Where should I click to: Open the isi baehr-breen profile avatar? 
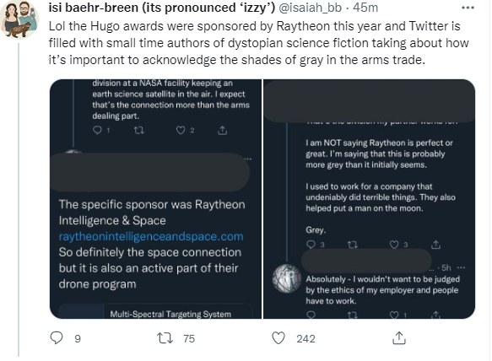(19, 19)
